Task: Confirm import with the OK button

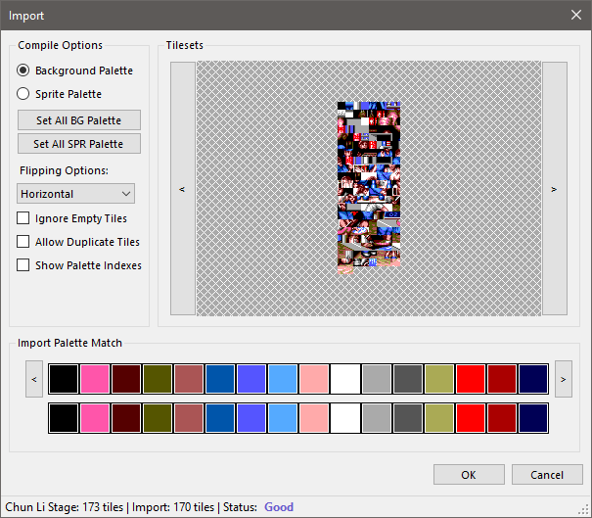Action: (469, 475)
